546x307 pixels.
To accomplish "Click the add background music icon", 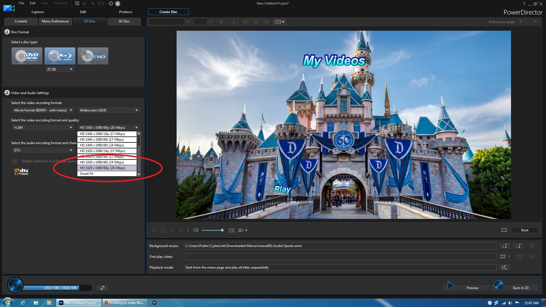I will pyautogui.click(x=504, y=246).
